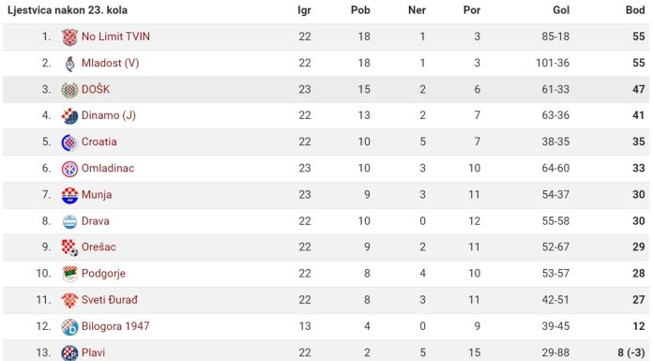Click the Pob column header
This screenshot has width=653, height=361.
tap(360, 10)
